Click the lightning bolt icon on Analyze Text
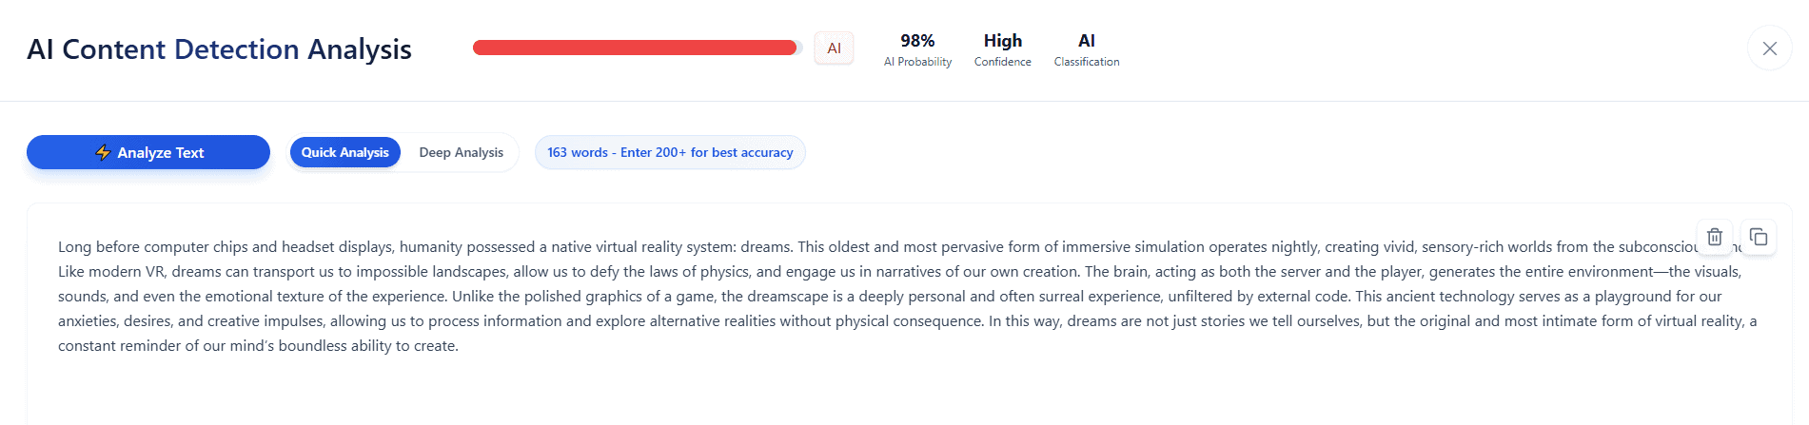The image size is (1809, 425). 103,152
